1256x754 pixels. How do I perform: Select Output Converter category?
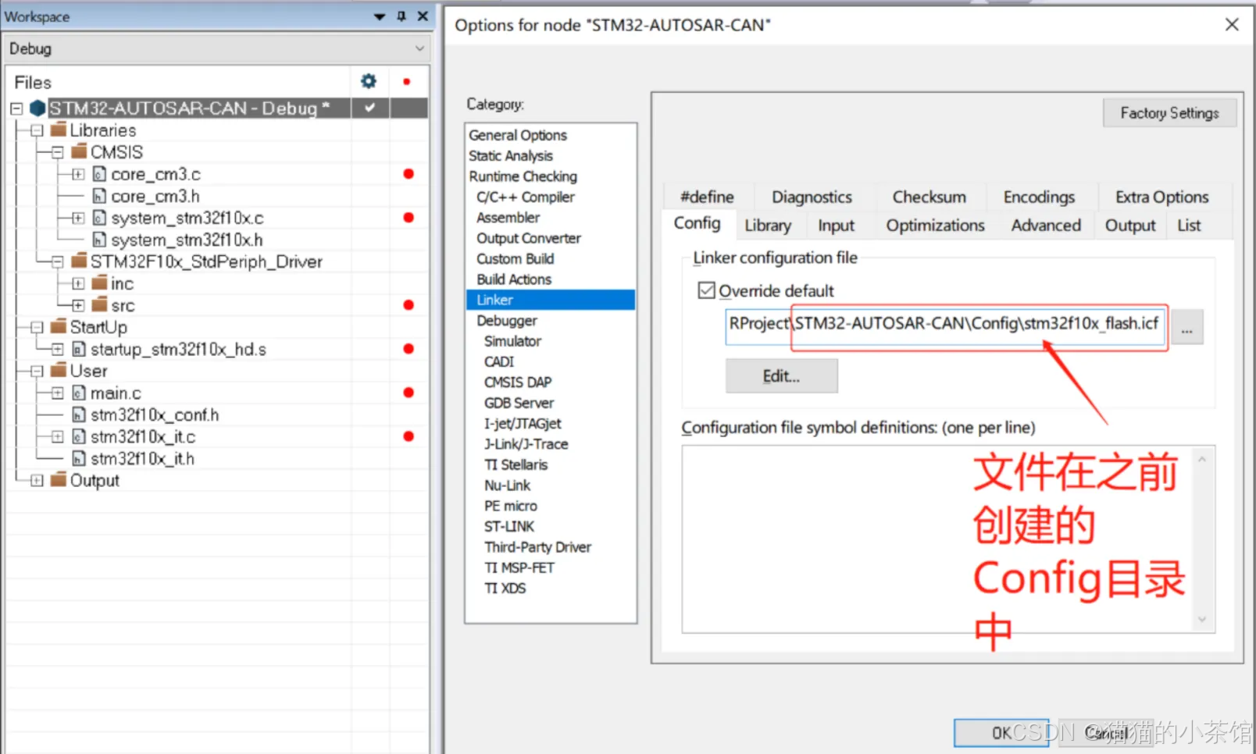(x=529, y=238)
